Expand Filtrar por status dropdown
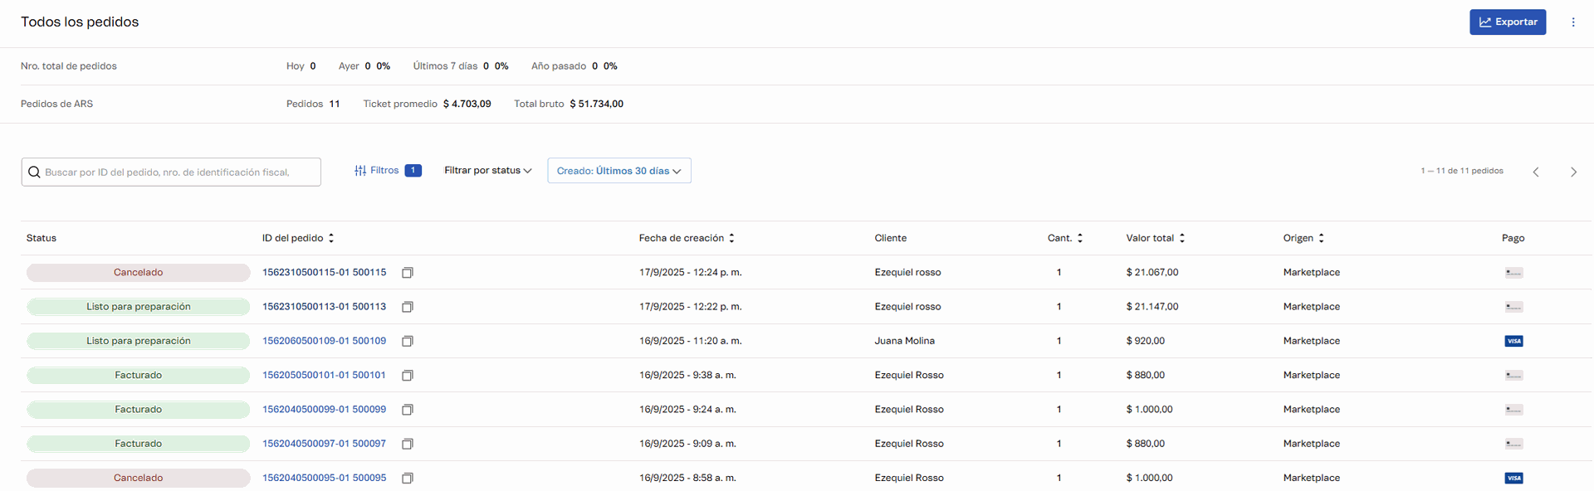Screen dimensions: 1594x491 487,171
